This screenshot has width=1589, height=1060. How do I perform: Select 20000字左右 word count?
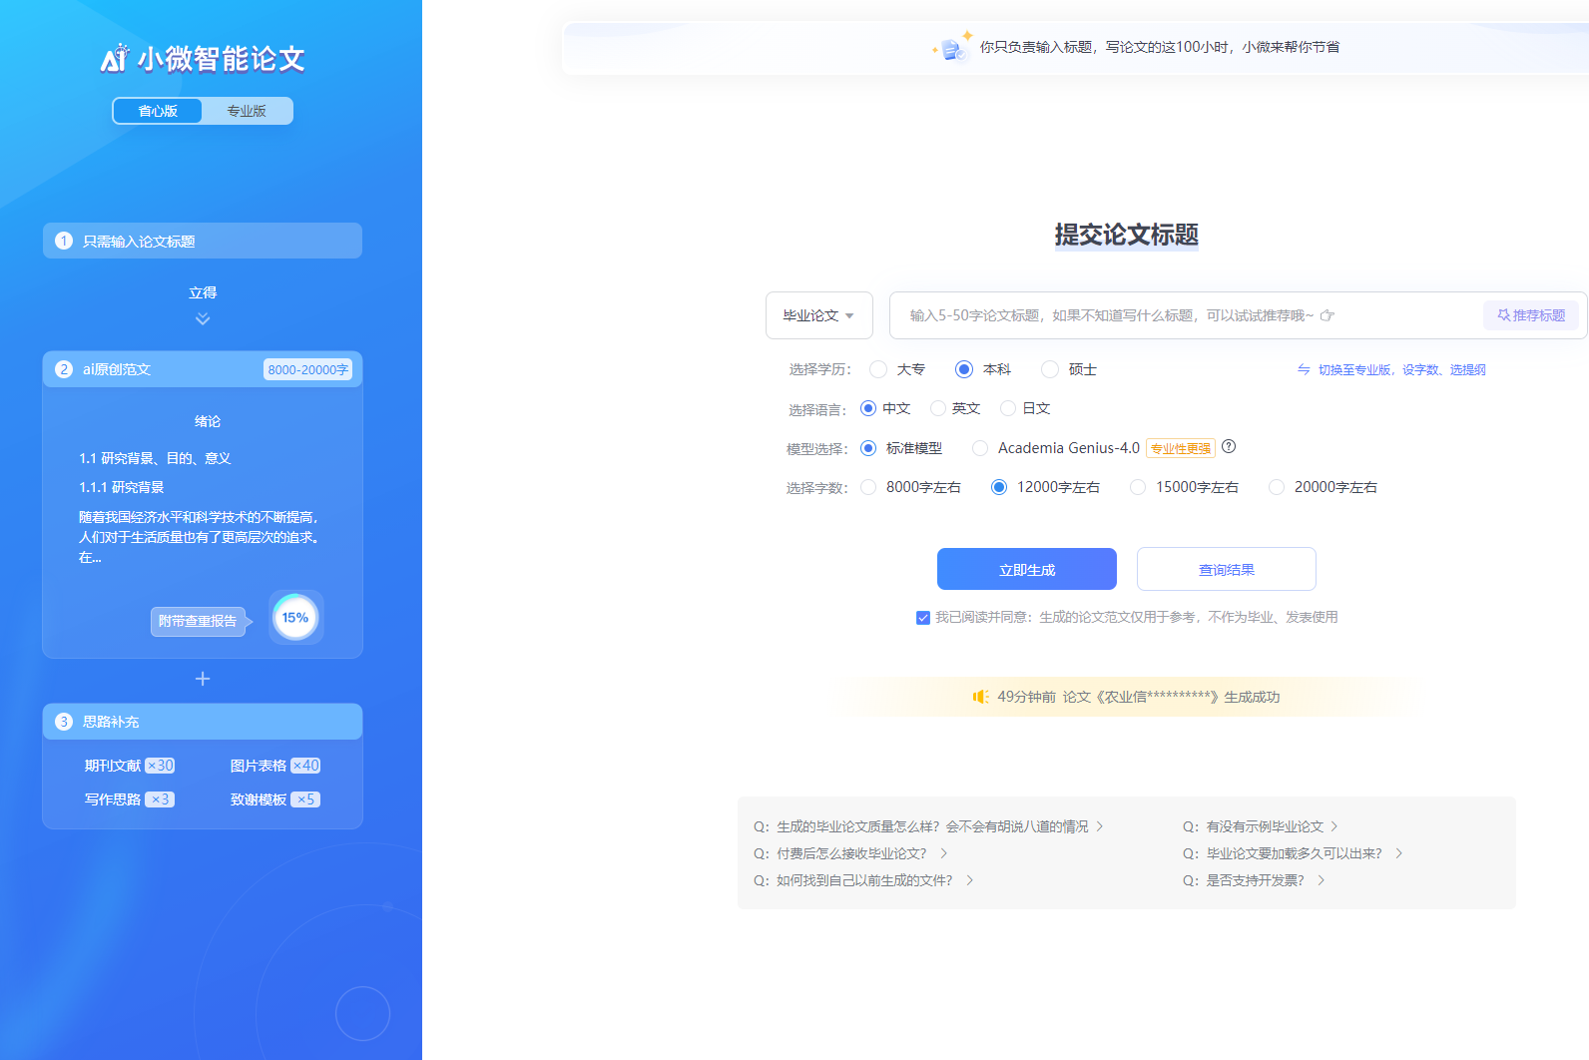(1277, 487)
